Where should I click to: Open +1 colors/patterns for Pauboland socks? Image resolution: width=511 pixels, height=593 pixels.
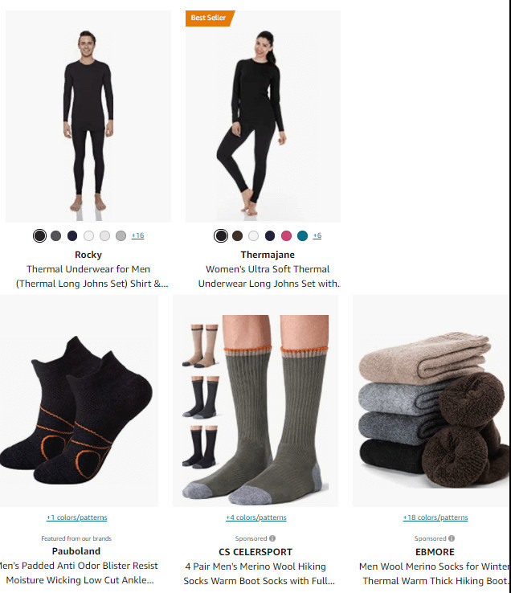(77, 517)
